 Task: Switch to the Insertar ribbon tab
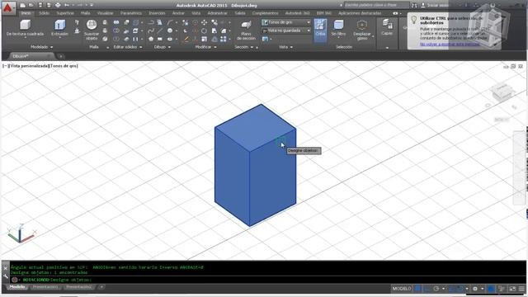click(157, 13)
